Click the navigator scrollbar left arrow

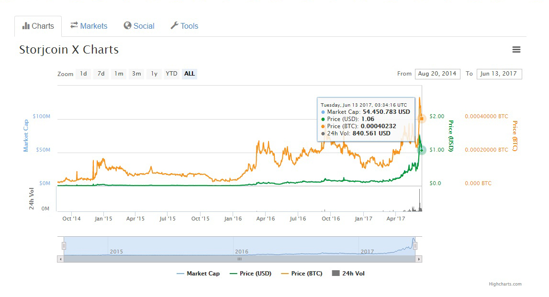tap(61, 259)
